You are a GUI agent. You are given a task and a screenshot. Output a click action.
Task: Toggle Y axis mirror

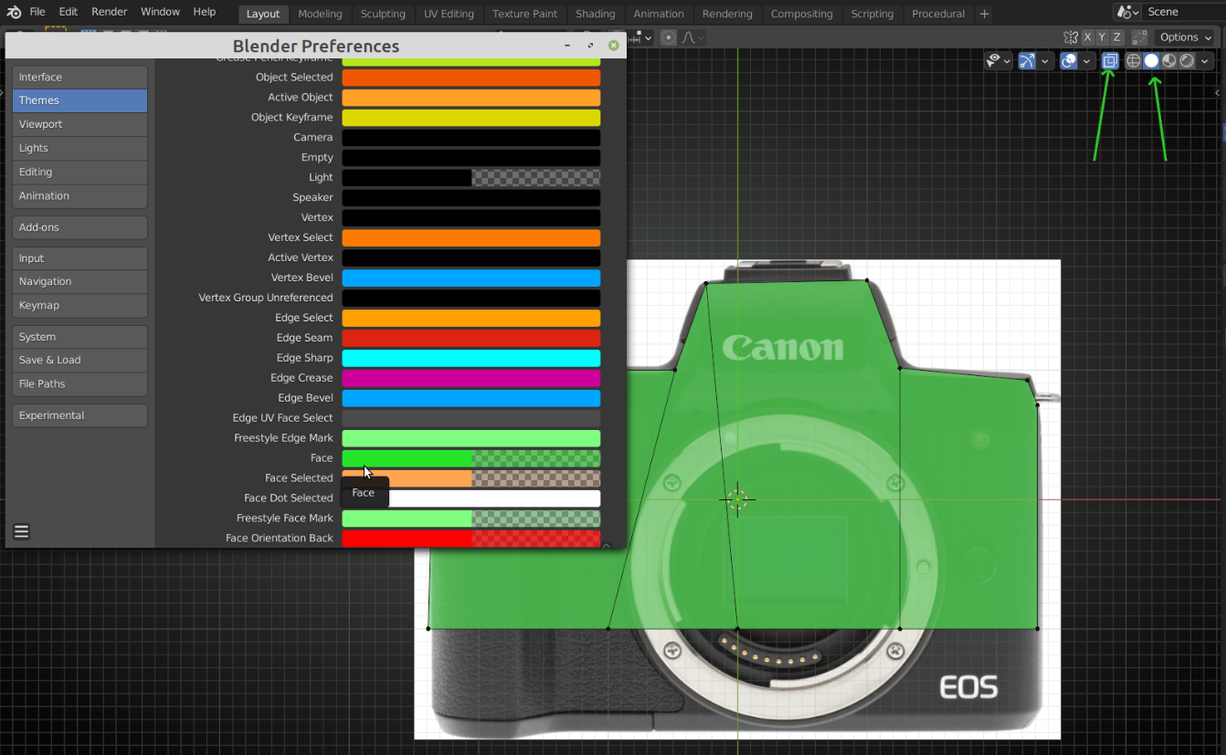(1102, 37)
